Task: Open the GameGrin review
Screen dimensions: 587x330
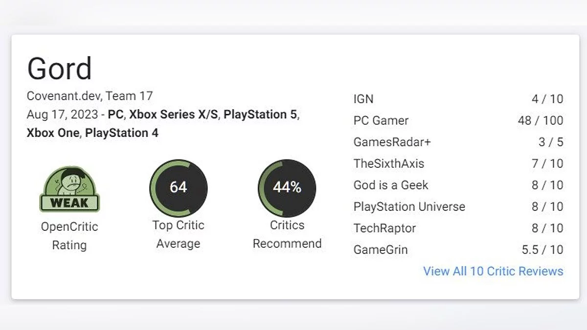Action: tap(380, 250)
